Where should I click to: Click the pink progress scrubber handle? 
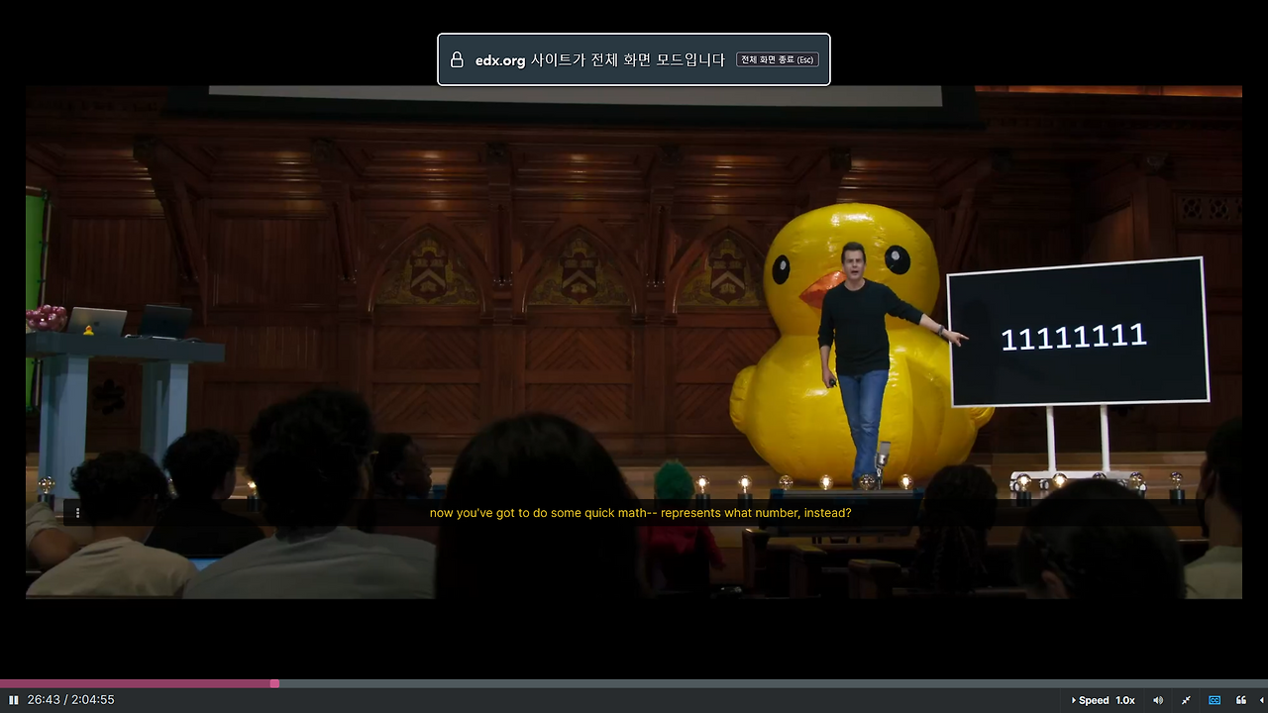274,683
